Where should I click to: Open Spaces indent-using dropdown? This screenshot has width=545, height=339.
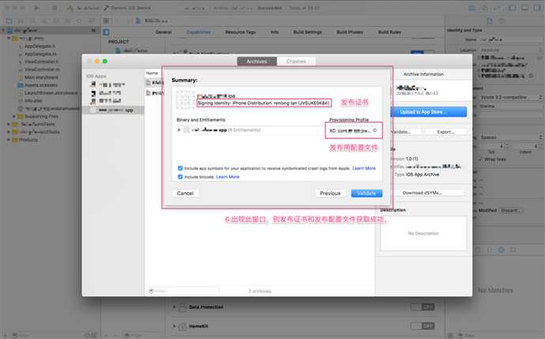tap(510, 137)
